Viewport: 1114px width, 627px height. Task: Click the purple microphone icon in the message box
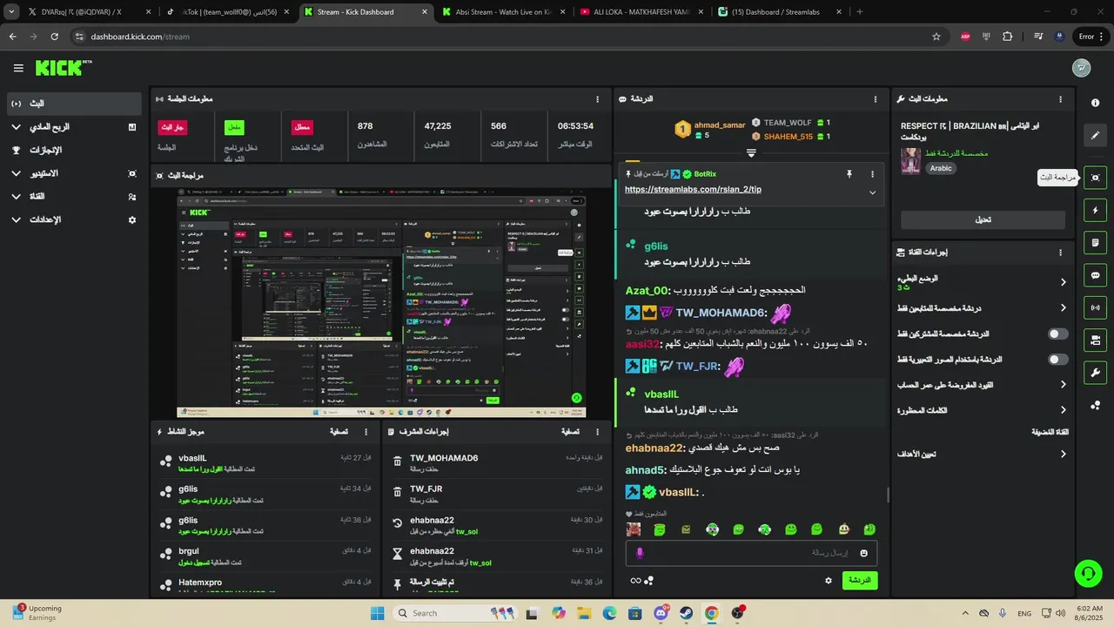(640, 553)
